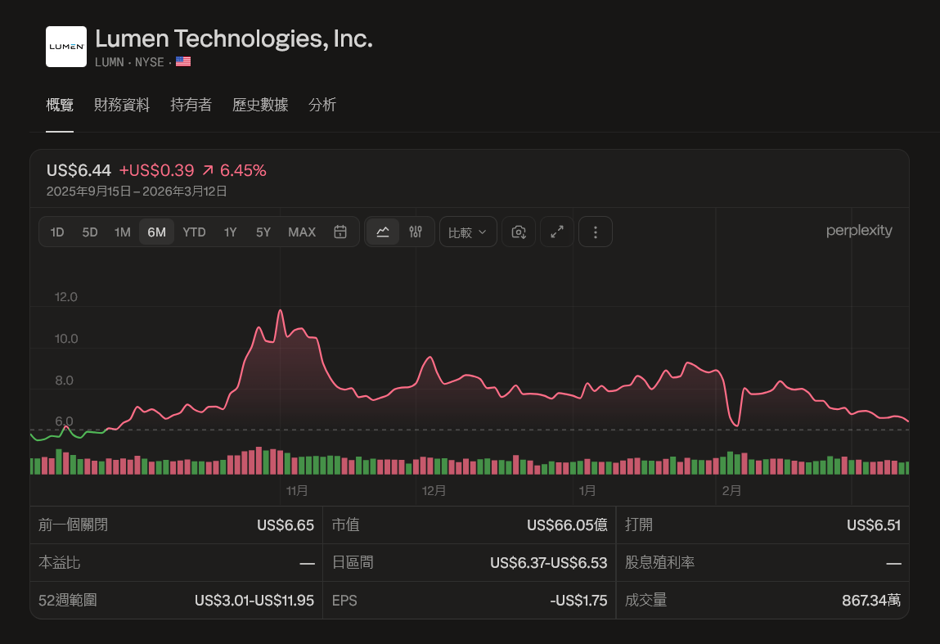Click the +US$0.39 price change
Image resolution: width=940 pixels, height=644 pixels.
pyautogui.click(x=156, y=170)
